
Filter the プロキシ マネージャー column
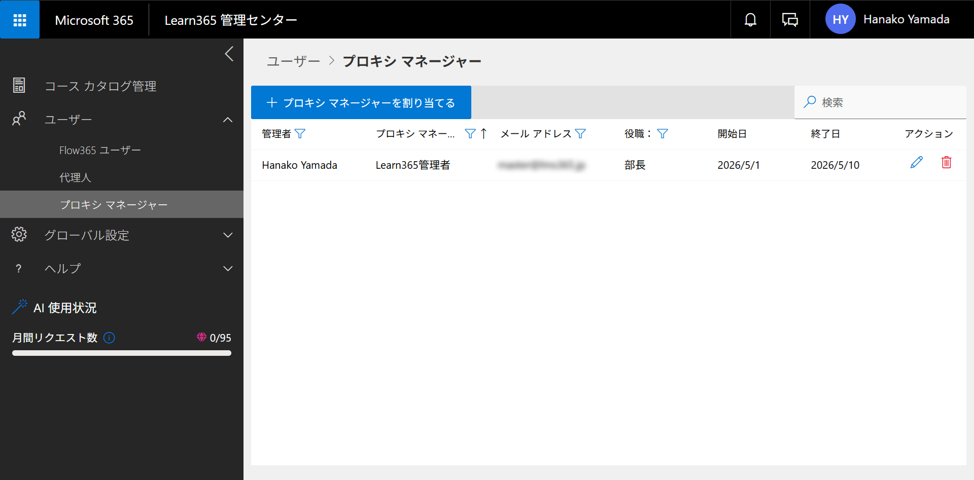(x=470, y=133)
